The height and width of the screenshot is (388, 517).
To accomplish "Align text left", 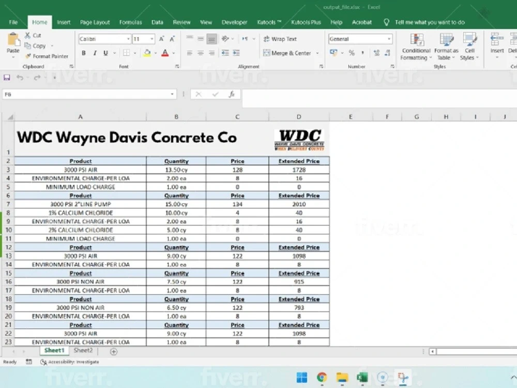I will (x=190, y=53).
